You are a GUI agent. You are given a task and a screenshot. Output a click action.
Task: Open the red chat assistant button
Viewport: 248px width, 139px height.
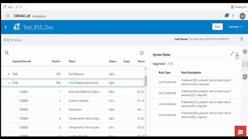click(240, 131)
